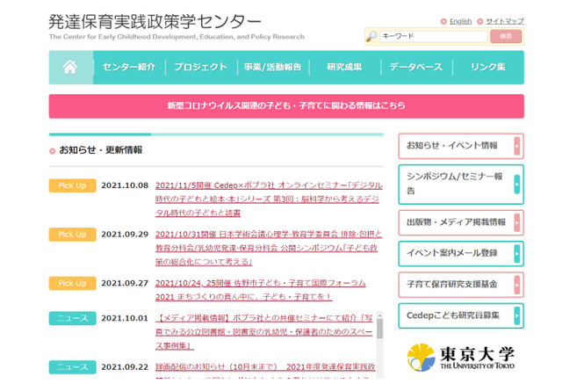Click the お知らせ・更新情報 heading
Screen dimensions: 562x384
pyautogui.click(x=101, y=150)
